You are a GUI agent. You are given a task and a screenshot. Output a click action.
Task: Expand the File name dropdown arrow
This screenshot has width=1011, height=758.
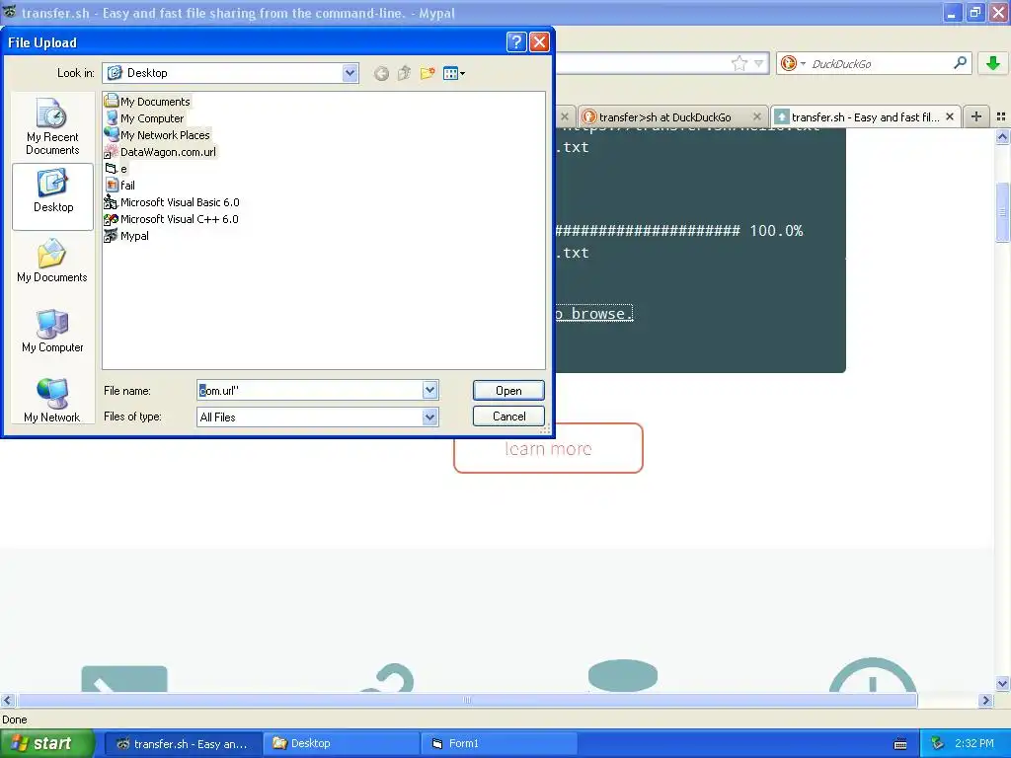[430, 390]
